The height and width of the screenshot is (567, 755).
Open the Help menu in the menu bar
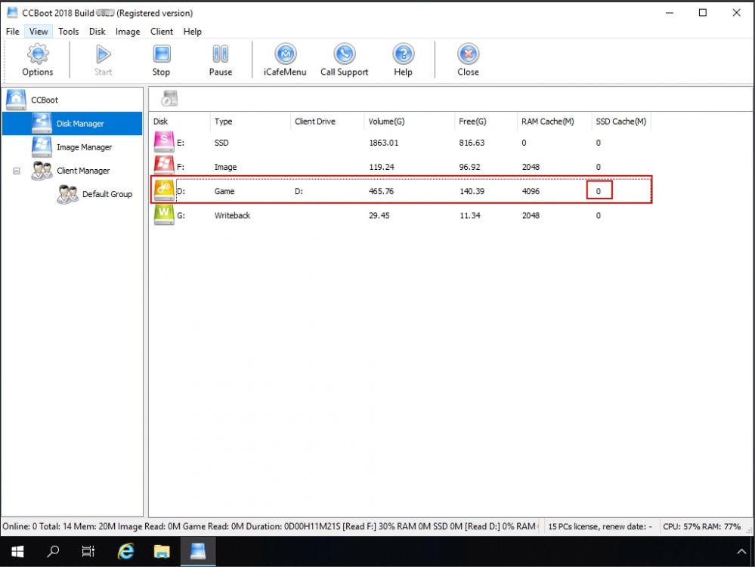[x=193, y=32]
